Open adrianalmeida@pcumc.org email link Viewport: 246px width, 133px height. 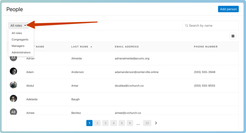132,58
